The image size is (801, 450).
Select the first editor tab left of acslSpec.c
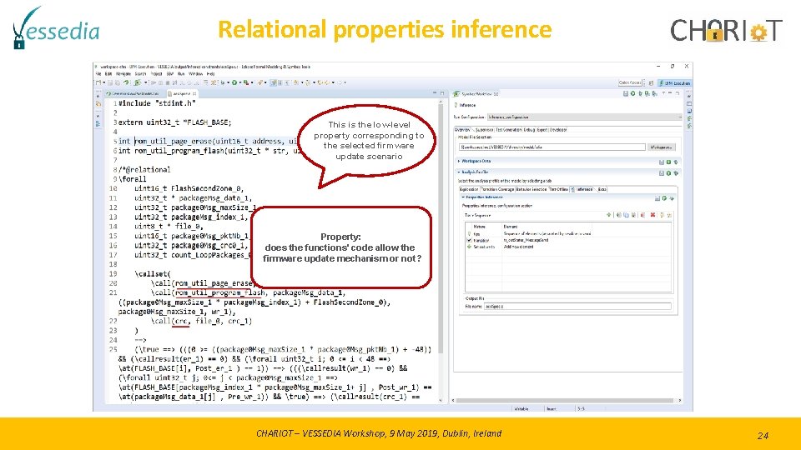(x=133, y=94)
